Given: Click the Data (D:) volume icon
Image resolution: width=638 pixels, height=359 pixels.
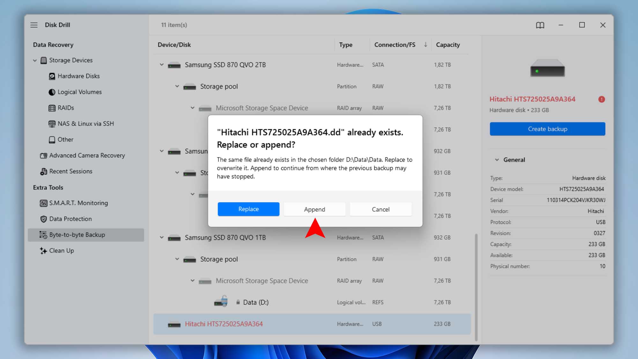Looking at the screenshot, I should [x=221, y=301].
